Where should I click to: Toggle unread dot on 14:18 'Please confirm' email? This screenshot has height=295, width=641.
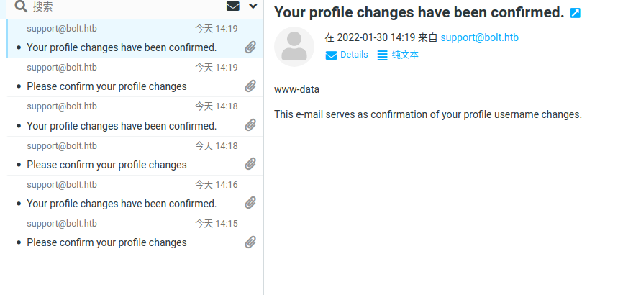[x=19, y=165]
